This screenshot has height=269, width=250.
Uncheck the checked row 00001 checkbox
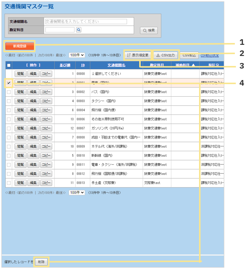[9, 83]
